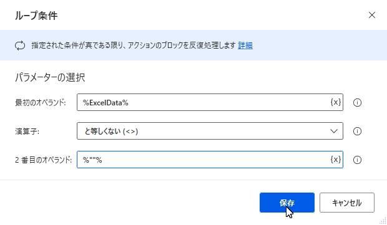Click the キャンセル button
This screenshot has width=387, height=225.
coord(347,203)
